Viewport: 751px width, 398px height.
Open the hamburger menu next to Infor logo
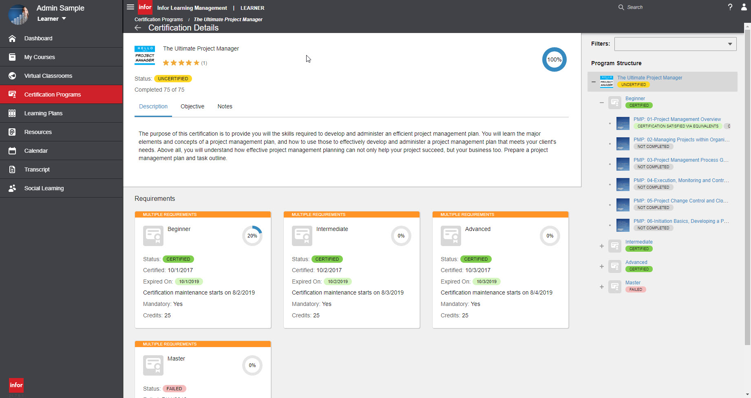pos(130,7)
